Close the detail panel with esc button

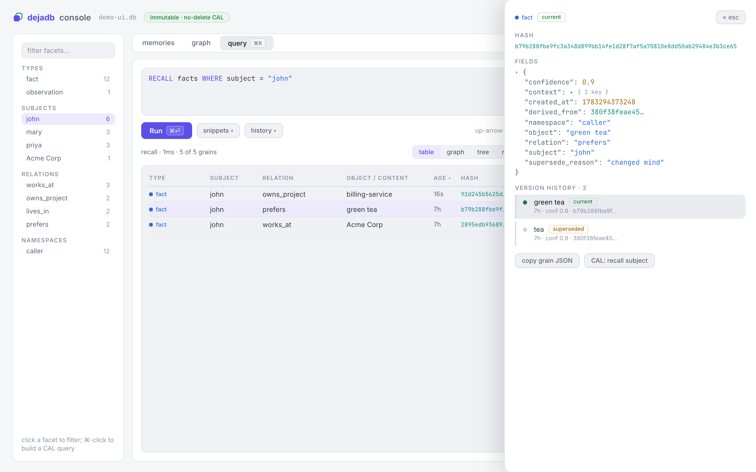coord(730,18)
